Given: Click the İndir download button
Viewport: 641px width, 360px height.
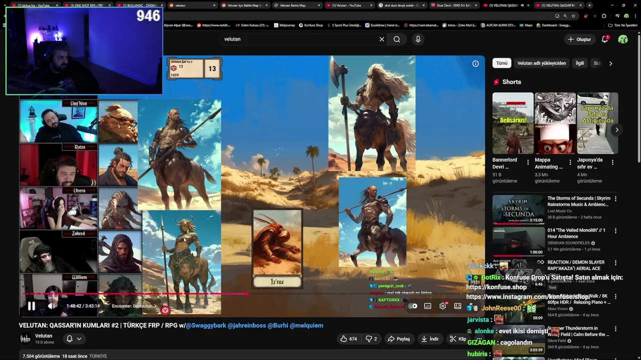Looking at the screenshot, I should coord(430,338).
